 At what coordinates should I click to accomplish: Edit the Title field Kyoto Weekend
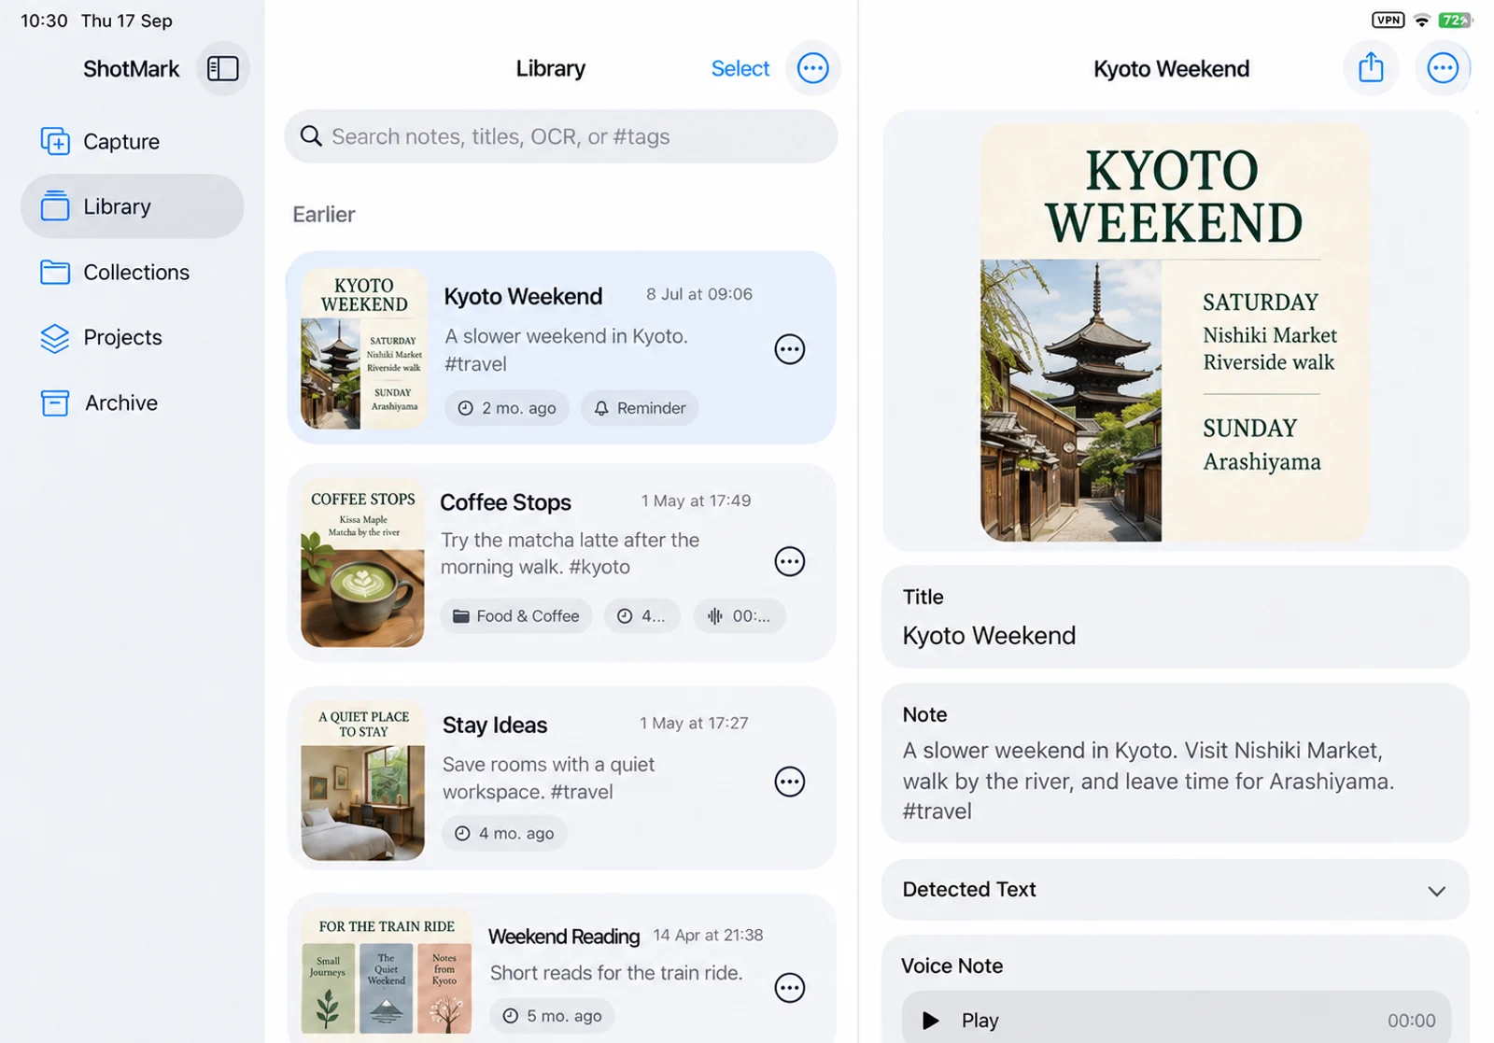tap(1175, 617)
